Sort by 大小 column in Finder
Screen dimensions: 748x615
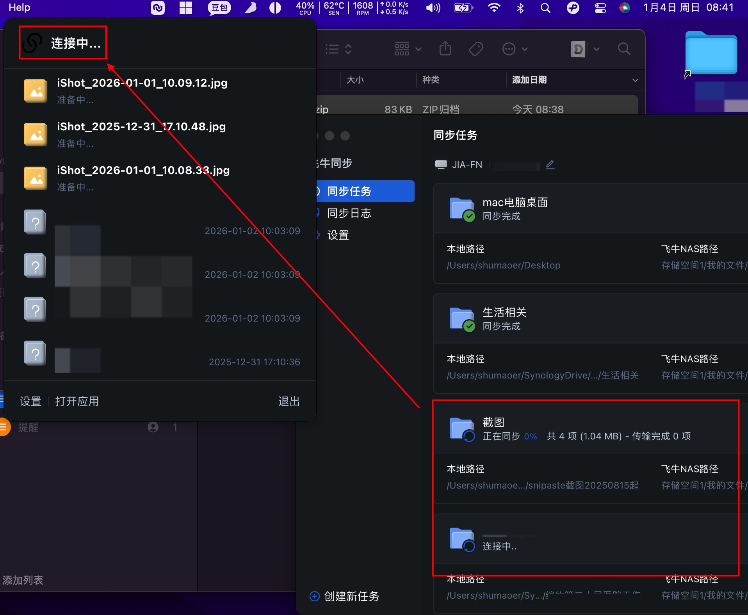coord(355,80)
